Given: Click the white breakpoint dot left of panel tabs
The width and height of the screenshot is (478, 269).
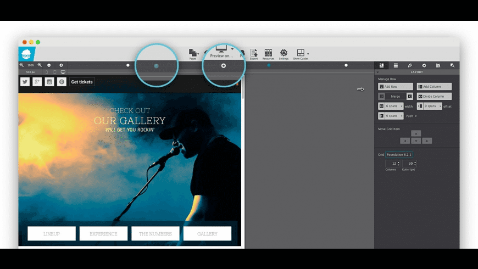Looking at the screenshot, I should pyautogui.click(x=346, y=65).
